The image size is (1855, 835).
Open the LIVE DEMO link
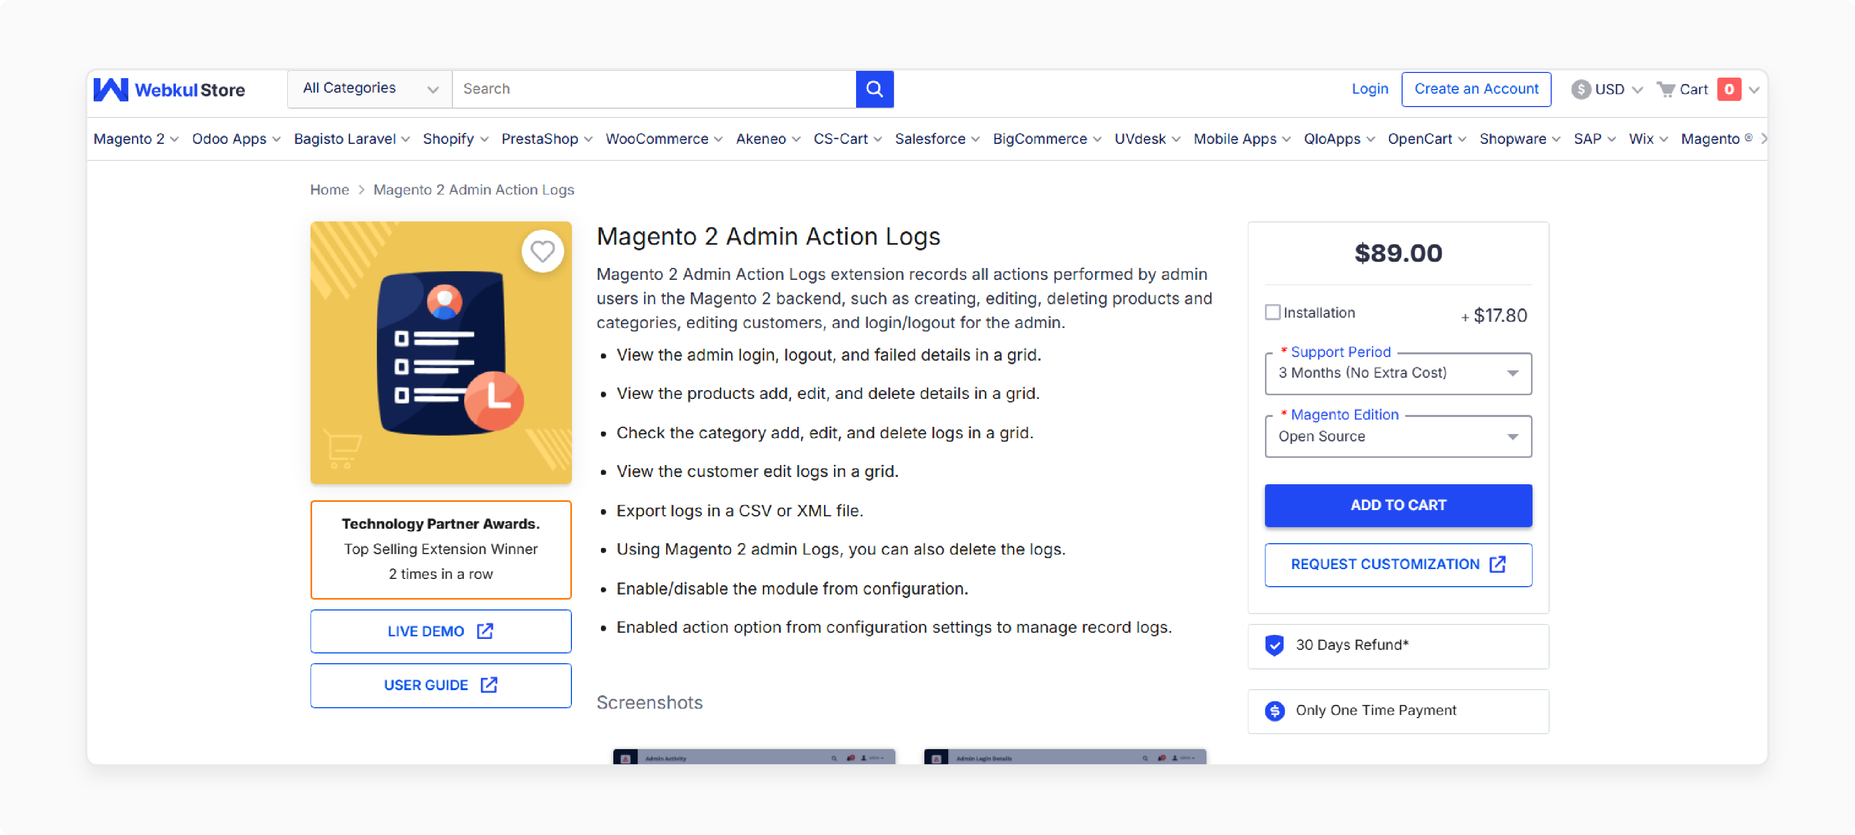click(440, 631)
